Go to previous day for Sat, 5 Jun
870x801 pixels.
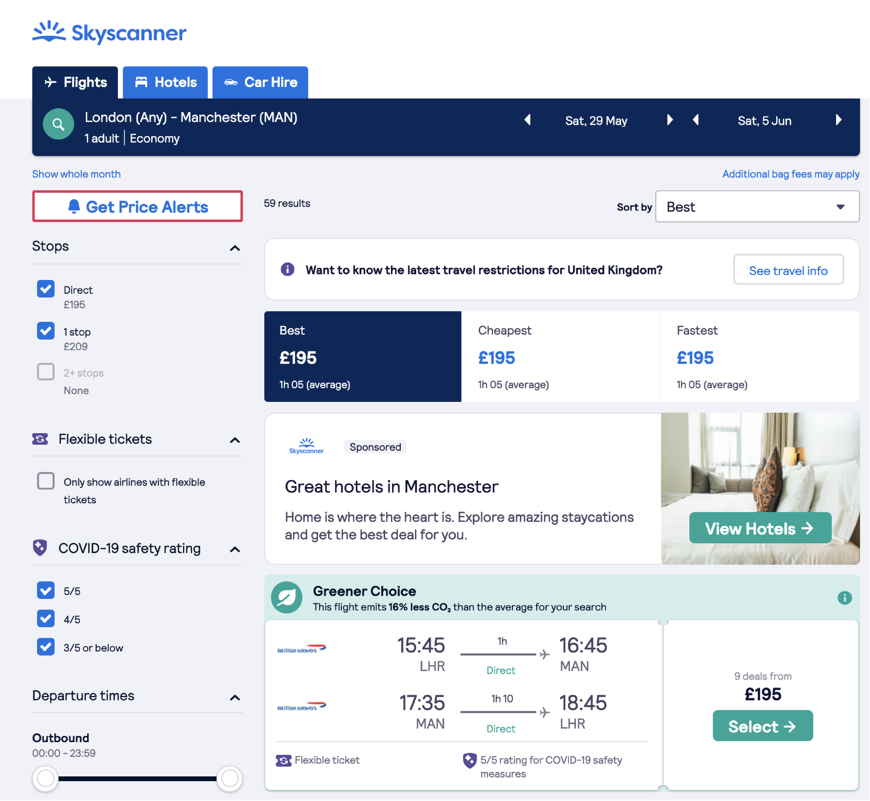click(x=696, y=120)
